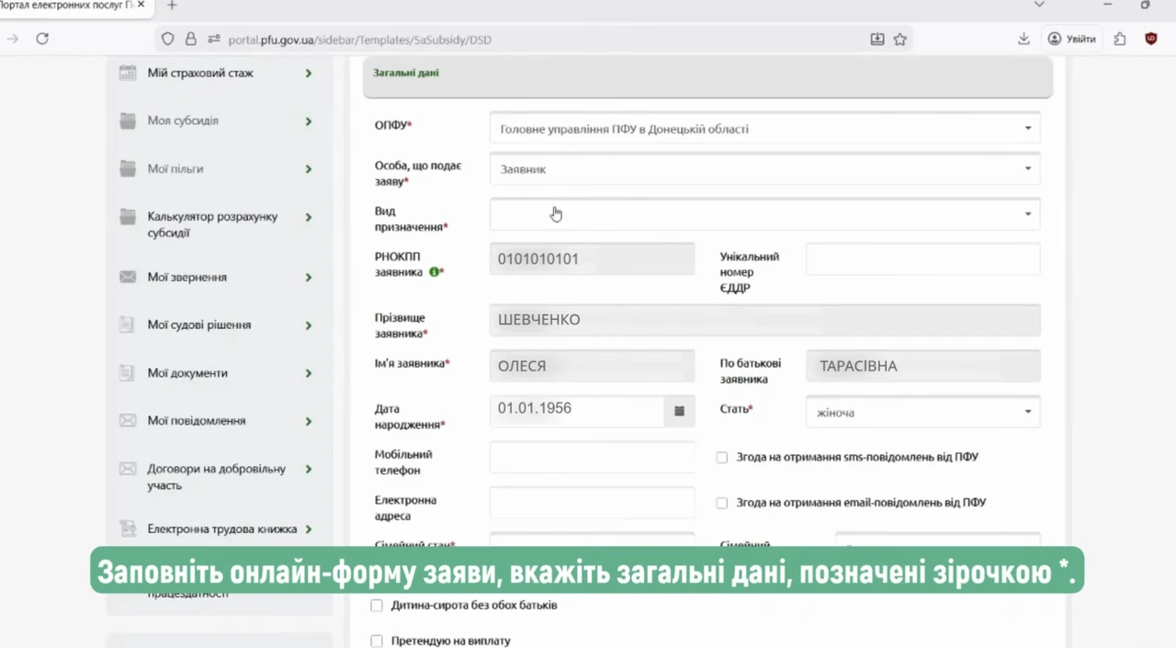The height and width of the screenshot is (648, 1176).
Task: Click the browser address bar URL
Action: coord(359,40)
